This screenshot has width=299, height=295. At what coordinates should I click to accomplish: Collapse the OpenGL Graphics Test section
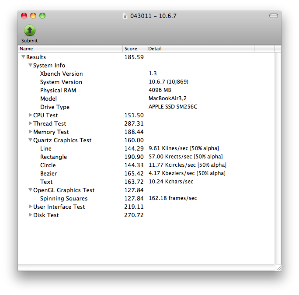[x=30, y=190]
